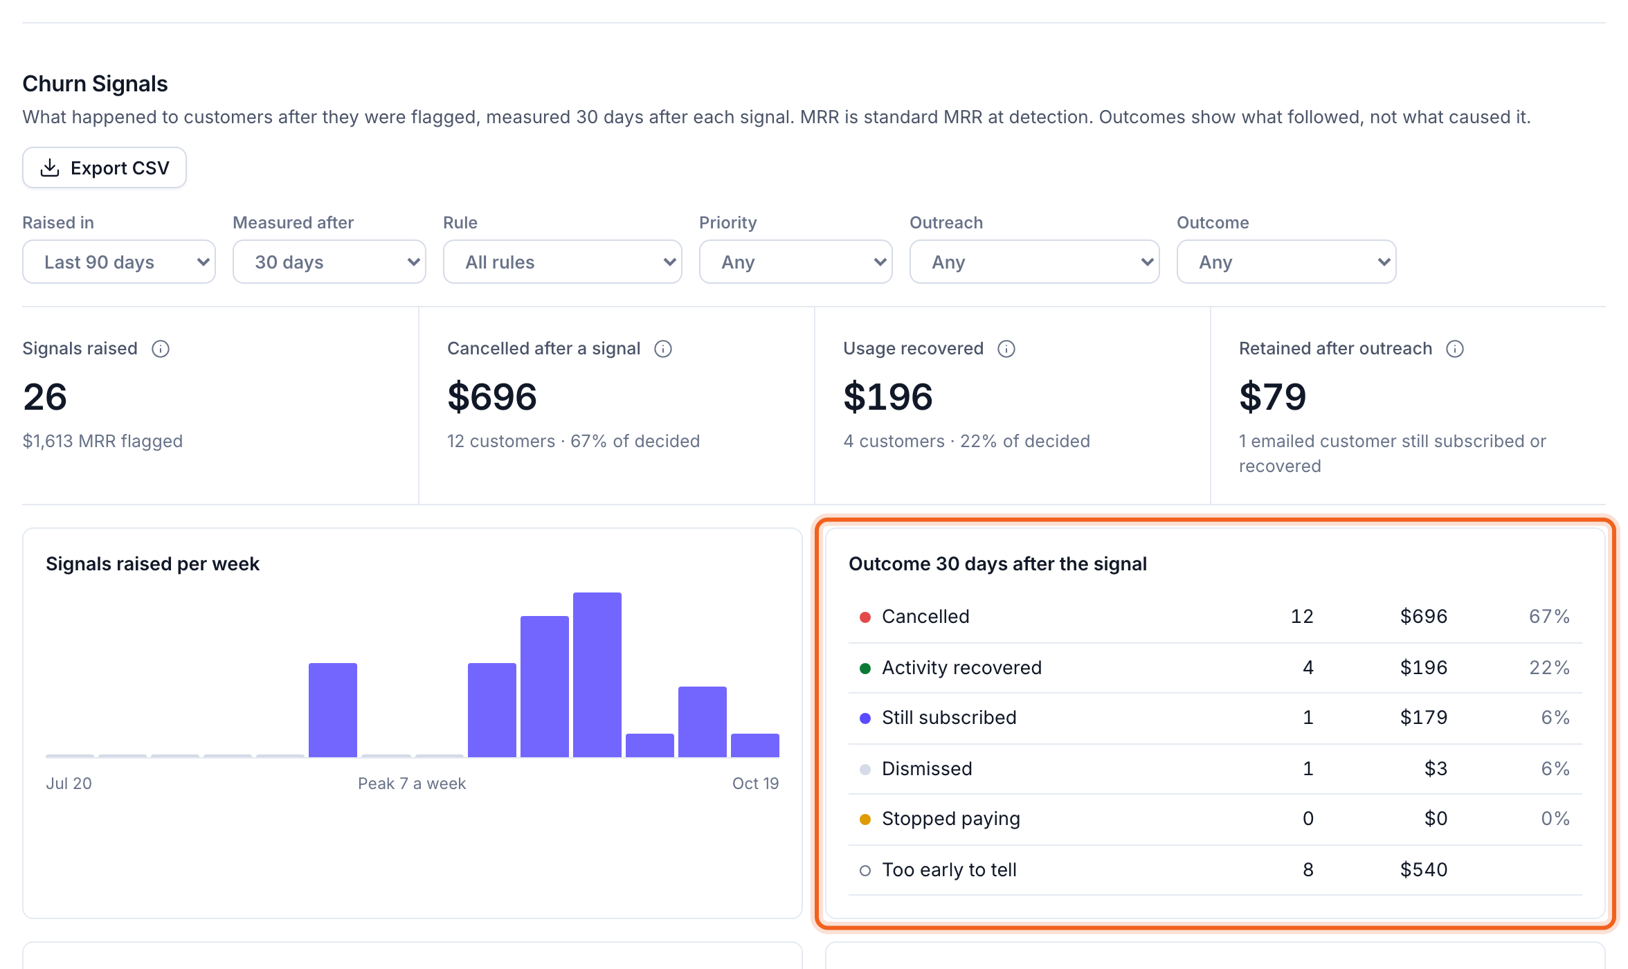Click info icon next to Cancelled after a signal
1628x969 pixels.
[x=663, y=349]
